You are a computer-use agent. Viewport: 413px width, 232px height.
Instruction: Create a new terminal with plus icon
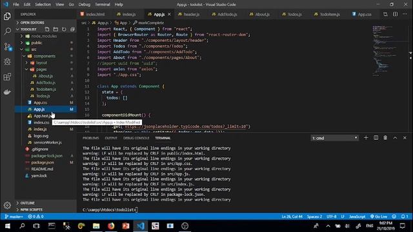click(366, 137)
